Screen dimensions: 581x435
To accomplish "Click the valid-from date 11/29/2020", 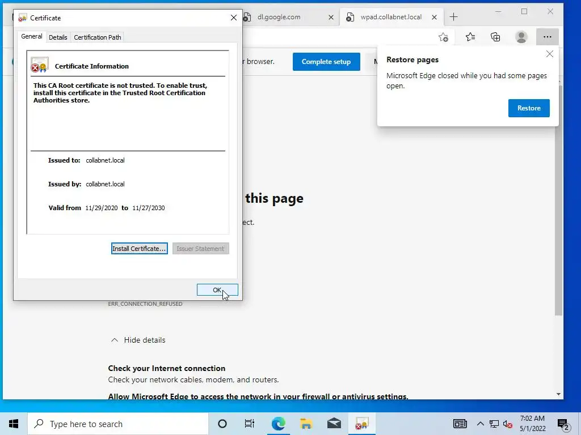I will click(101, 208).
